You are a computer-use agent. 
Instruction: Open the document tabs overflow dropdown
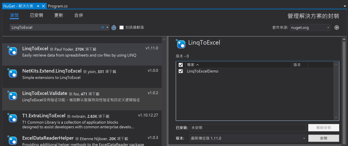[x=345, y=6]
